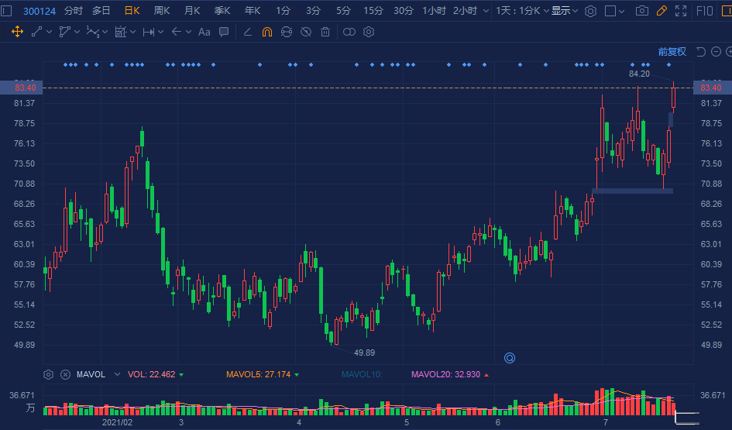The image size is (732, 430).
Task: Open the 1天:1分K dropdown
Action: (x=521, y=11)
